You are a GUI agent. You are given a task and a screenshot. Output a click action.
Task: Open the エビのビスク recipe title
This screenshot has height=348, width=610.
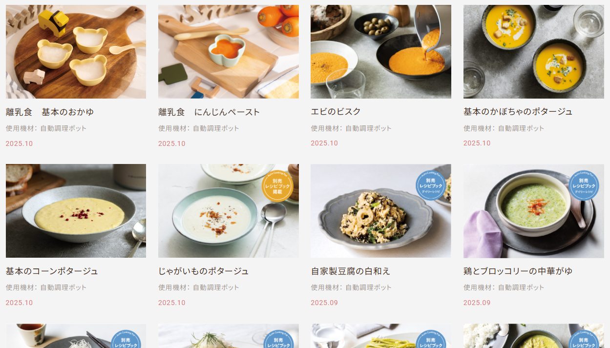tap(336, 112)
